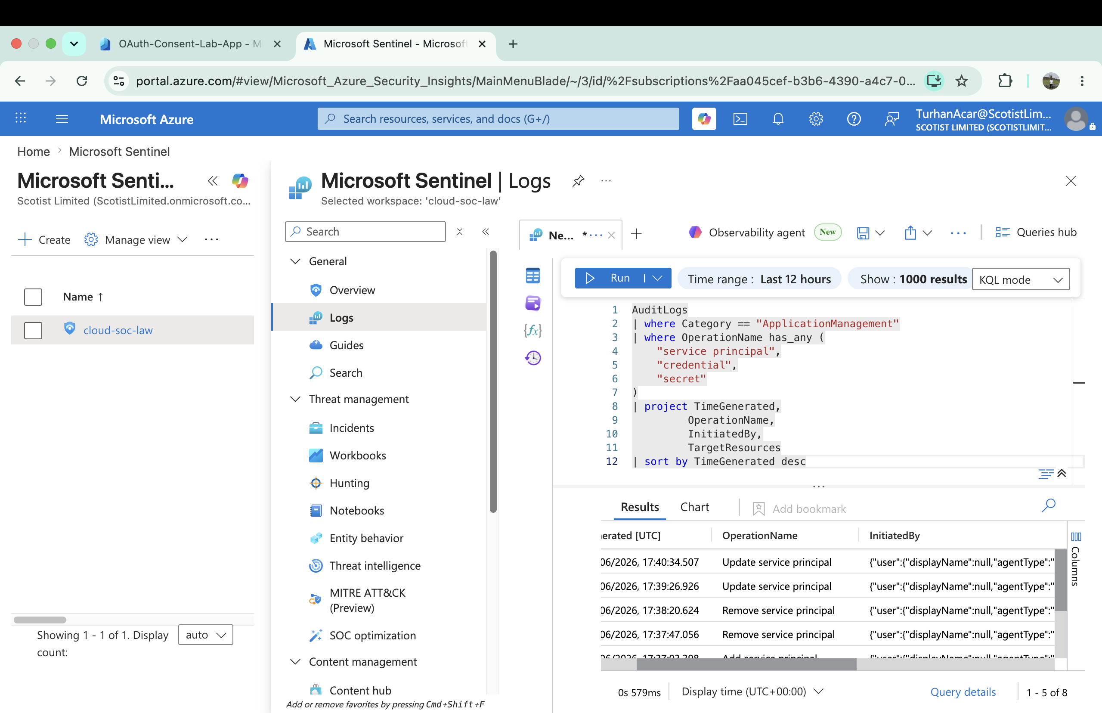Open the feedback icon in Azure header
Screen dimensions: 1102x713
pos(892,119)
